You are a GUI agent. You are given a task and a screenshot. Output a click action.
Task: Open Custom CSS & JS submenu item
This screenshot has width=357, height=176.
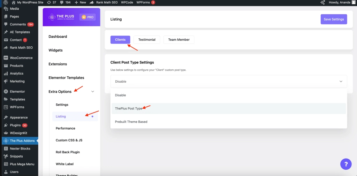(69, 140)
